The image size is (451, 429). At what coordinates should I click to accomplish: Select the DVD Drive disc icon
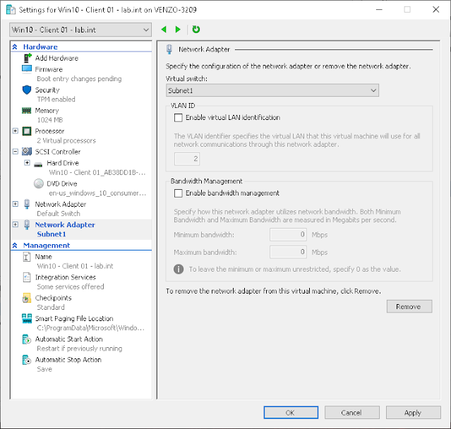39,183
